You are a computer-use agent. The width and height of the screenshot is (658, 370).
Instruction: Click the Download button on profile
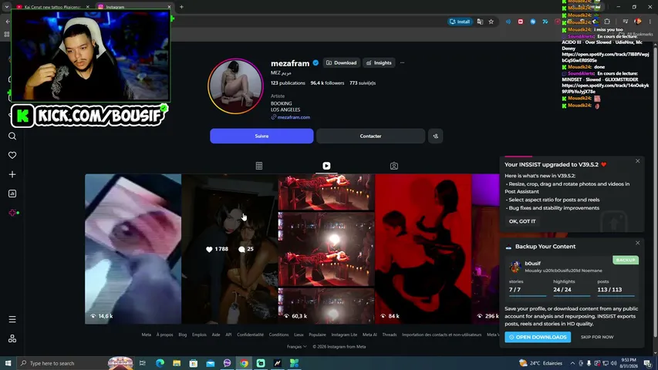(x=341, y=63)
